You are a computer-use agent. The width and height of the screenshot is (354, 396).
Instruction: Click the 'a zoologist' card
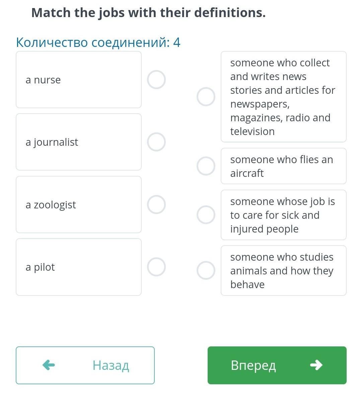[78, 205]
